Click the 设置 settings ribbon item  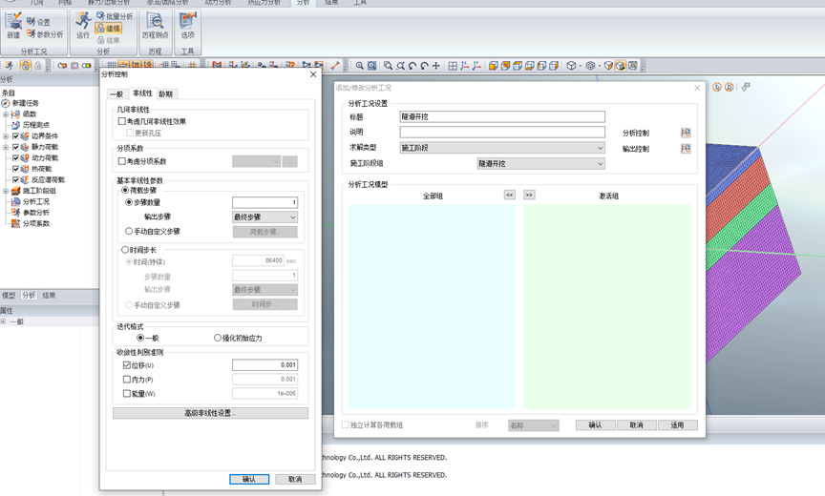click(x=38, y=22)
